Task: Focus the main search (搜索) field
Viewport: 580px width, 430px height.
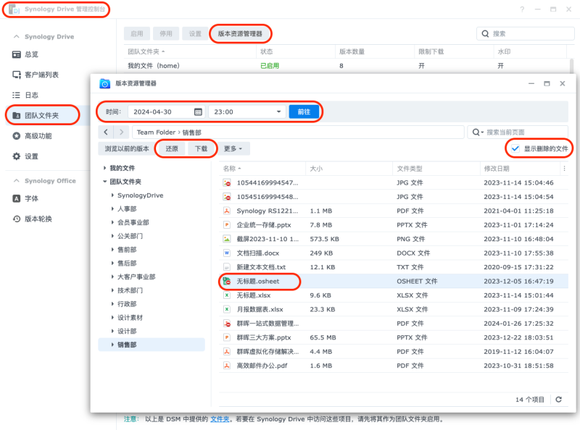Action: click(525, 33)
